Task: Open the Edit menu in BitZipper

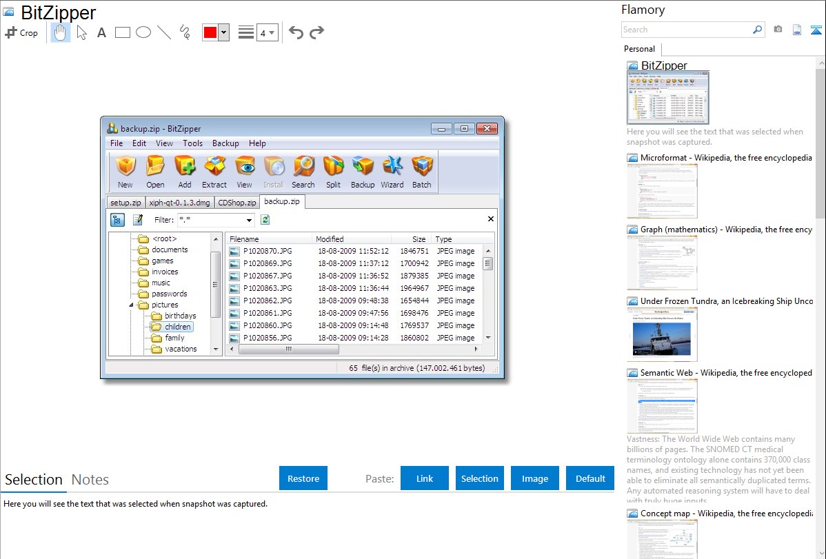Action: pyautogui.click(x=139, y=143)
